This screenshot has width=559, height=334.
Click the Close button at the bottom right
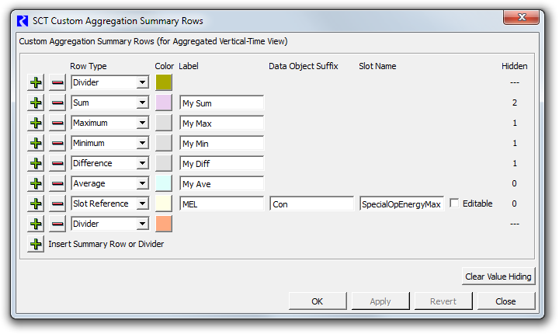(x=506, y=301)
